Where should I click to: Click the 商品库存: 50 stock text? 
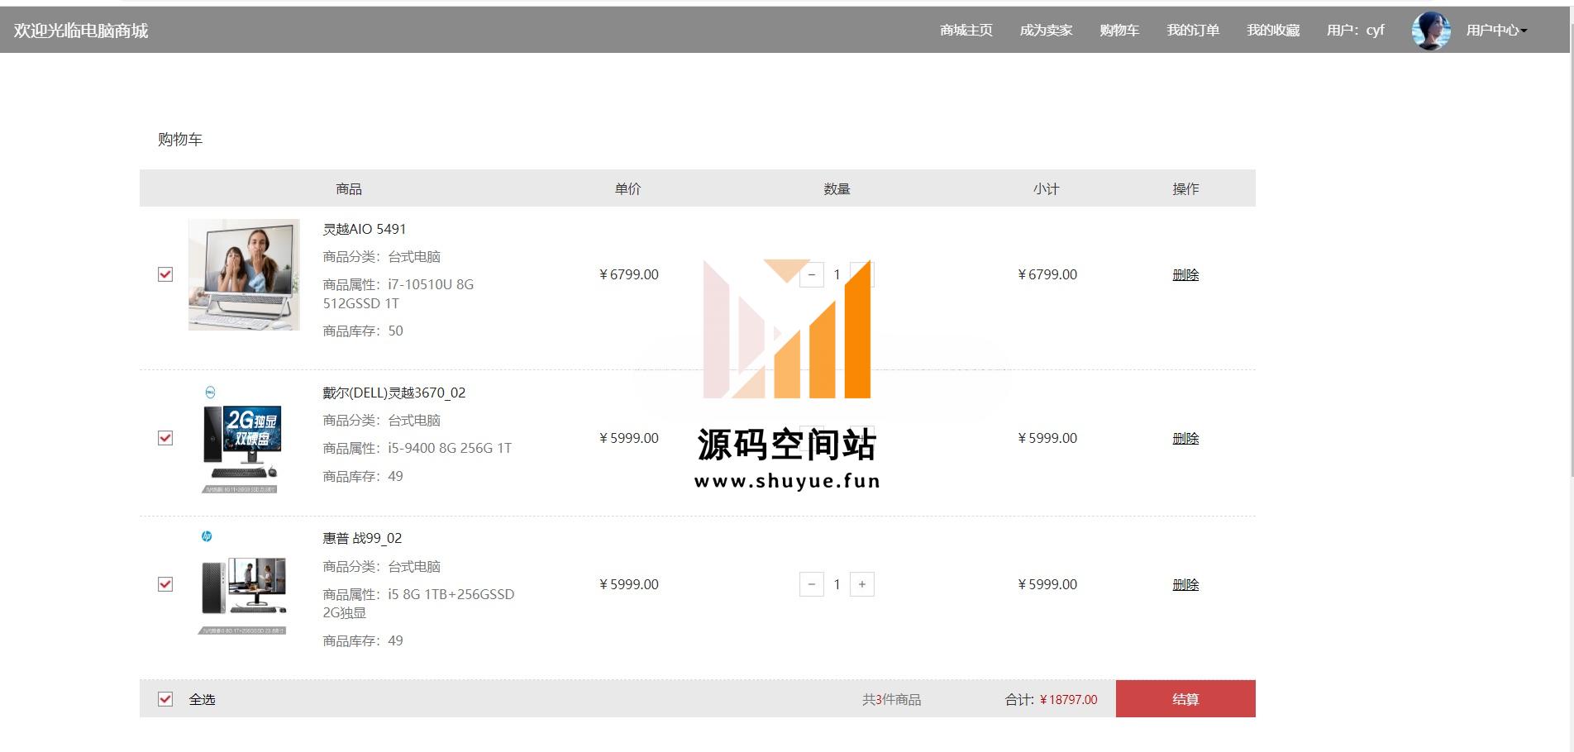[363, 331]
